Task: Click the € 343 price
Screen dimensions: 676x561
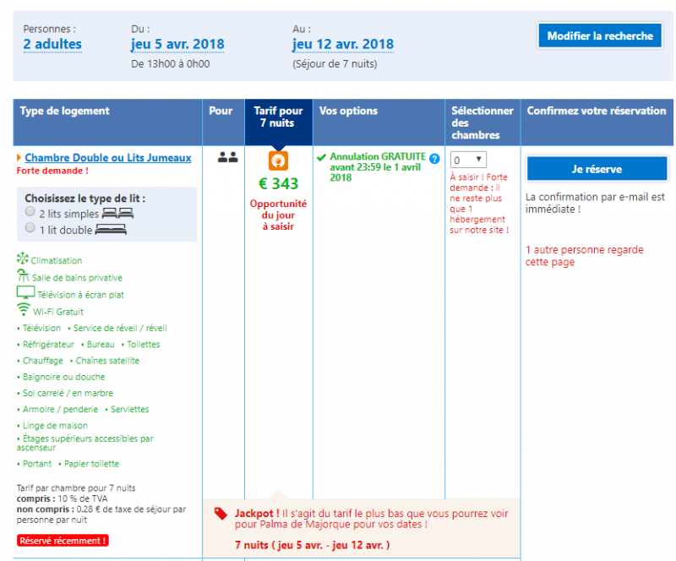Action: (278, 183)
